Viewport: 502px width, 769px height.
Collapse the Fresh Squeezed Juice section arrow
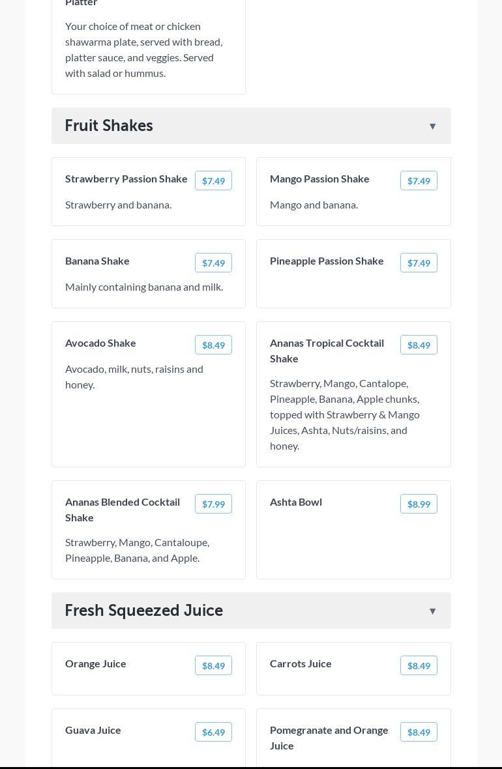click(x=432, y=611)
